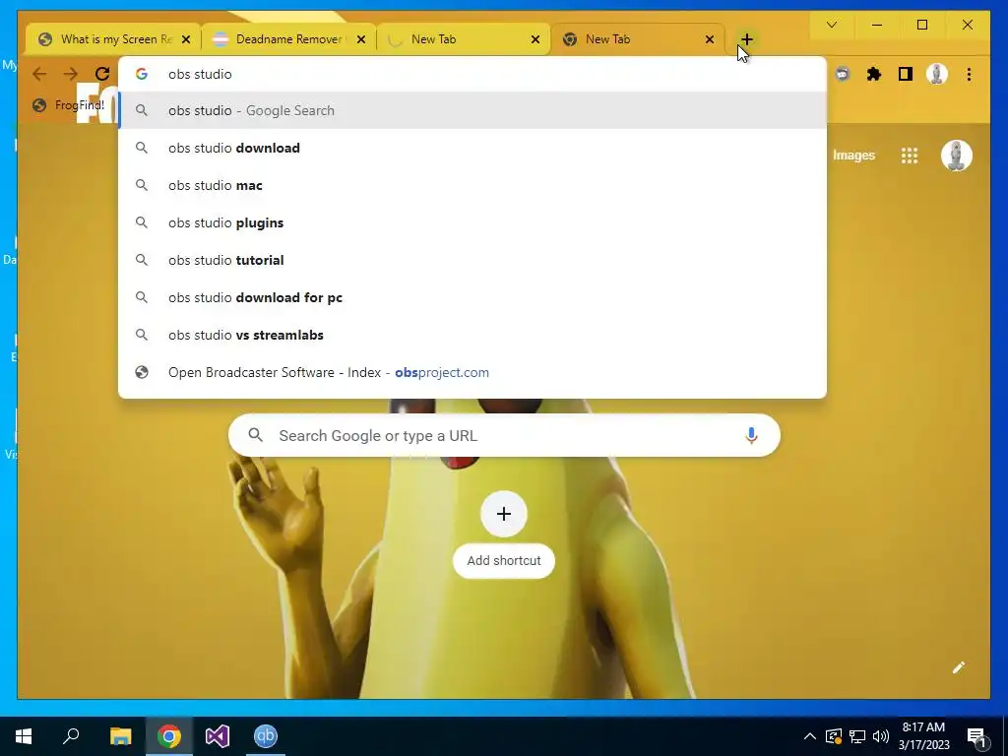Open the Google account avatar on page
1008x756 pixels.
956,155
